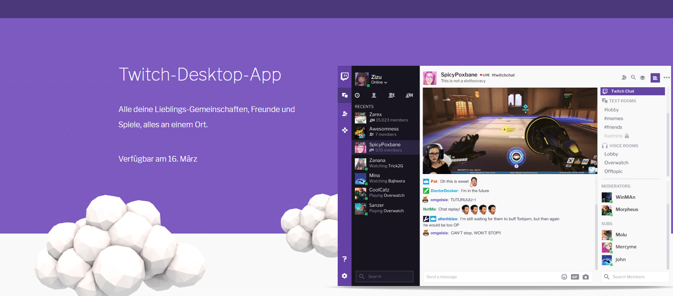
Task: Open the games controller icon in the sidebar
Action: (x=344, y=130)
